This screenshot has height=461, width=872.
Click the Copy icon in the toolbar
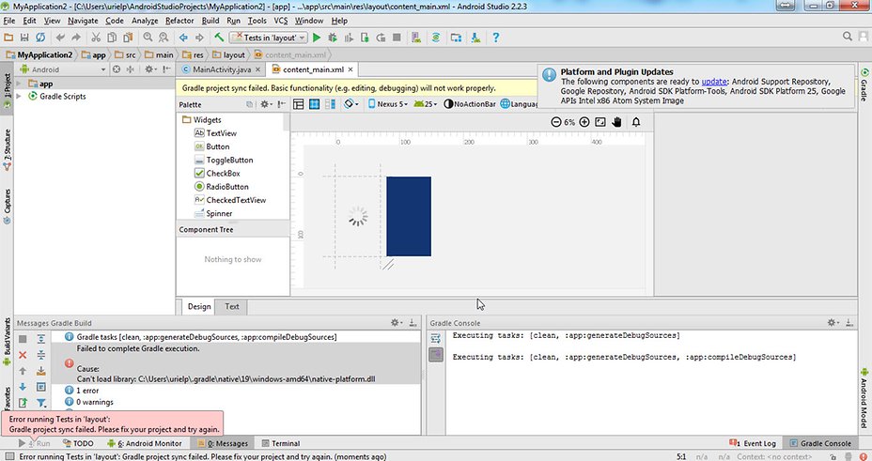tap(112, 38)
